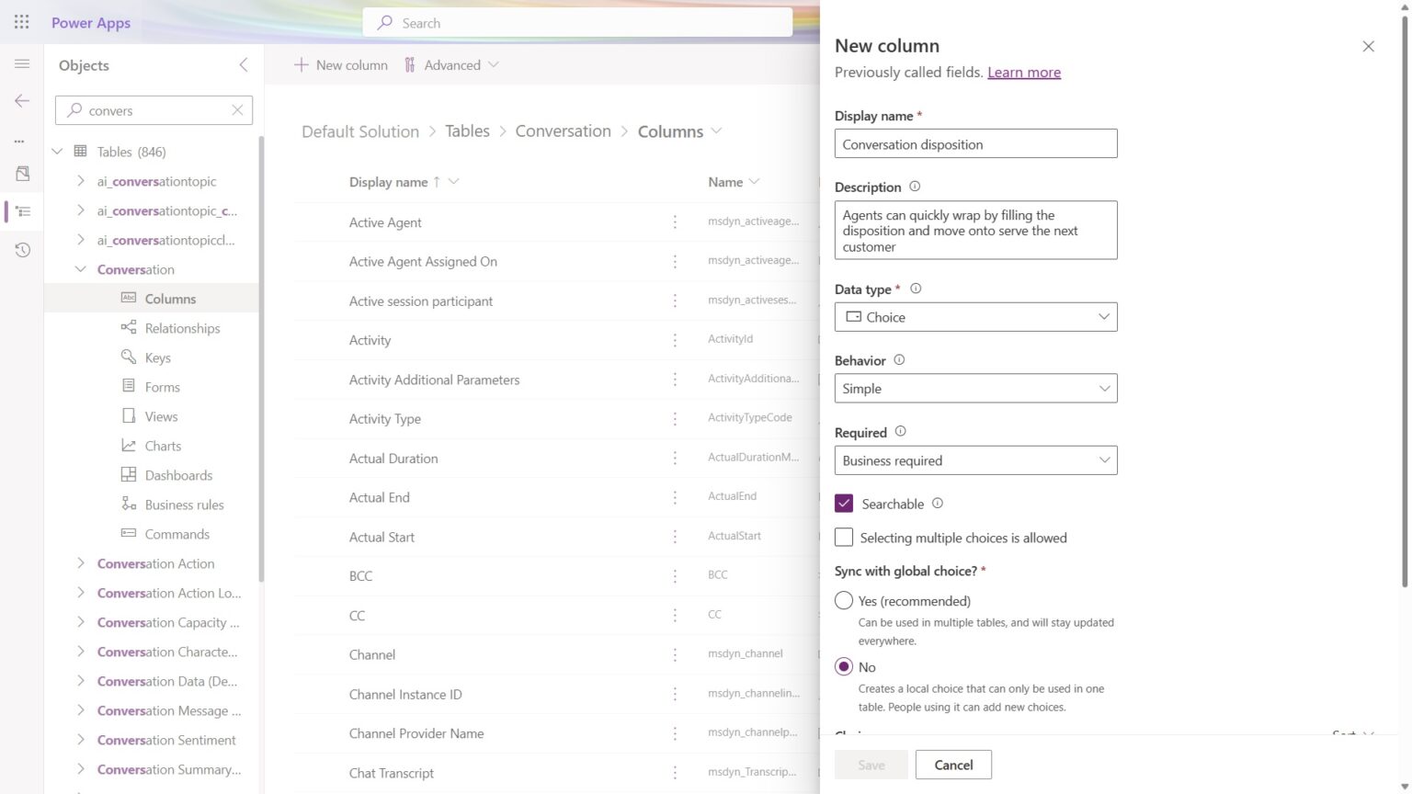
Task: Collapse navigation using the hamburger icon
Action: click(22, 63)
